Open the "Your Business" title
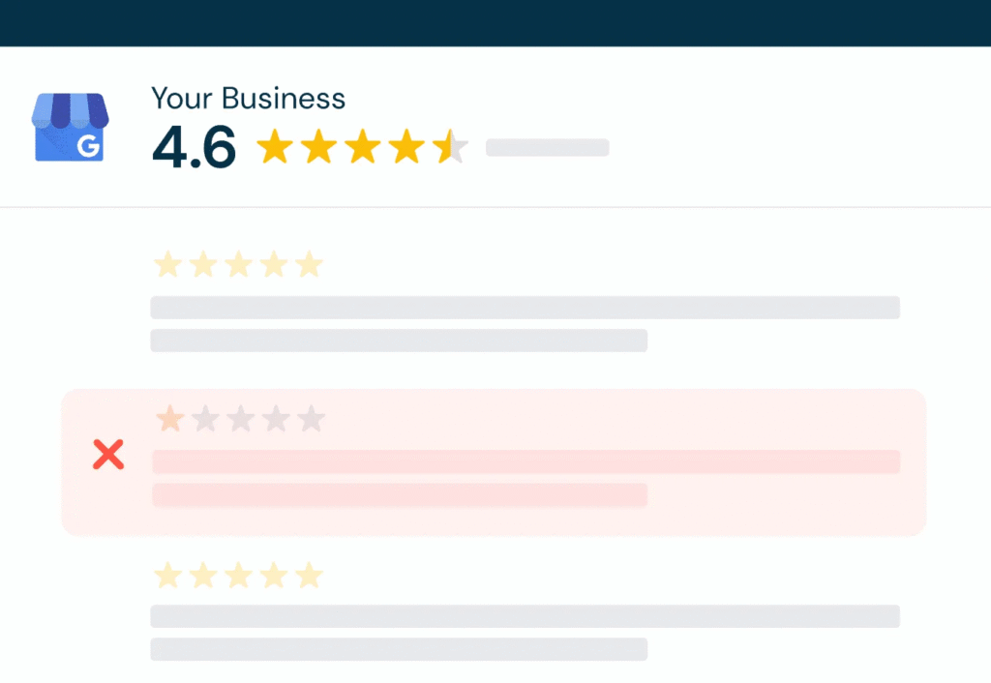This screenshot has height=683, width=991. point(248,98)
